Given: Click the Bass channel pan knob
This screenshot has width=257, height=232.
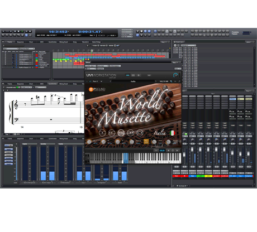Looking at the screenshot, I should point(193,140).
